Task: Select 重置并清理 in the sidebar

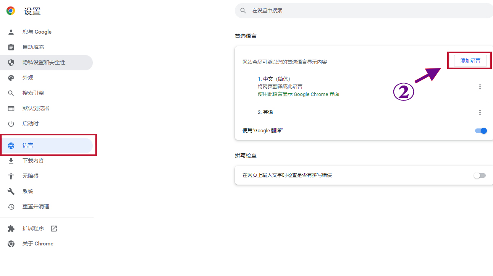Action: [x=11, y=206]
